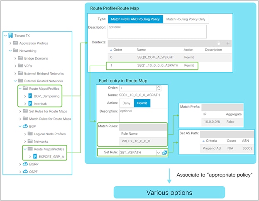Expand the EXPORT_GRP_A node
The width and height of the screenshot is (259, 201).
point(30,157)
